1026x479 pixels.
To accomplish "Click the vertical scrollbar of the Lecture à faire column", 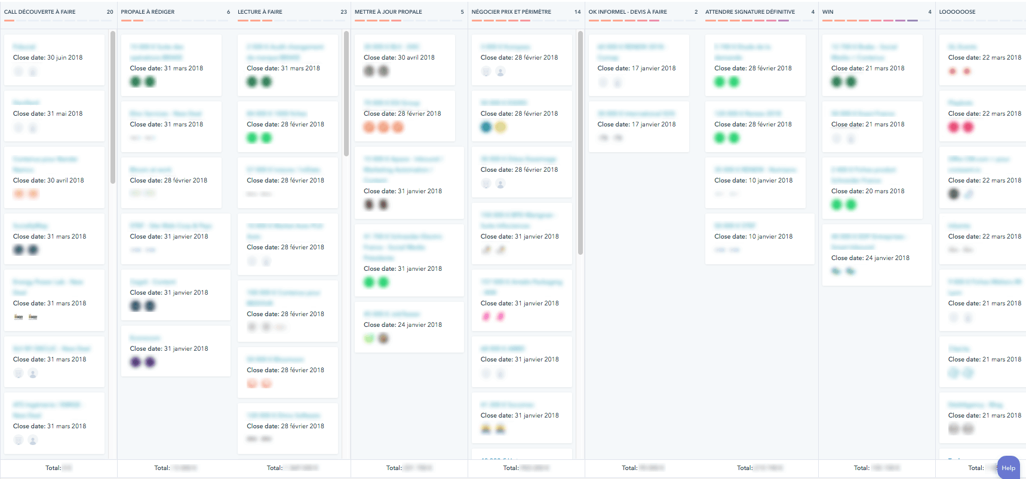I will (x=346, y=94).
